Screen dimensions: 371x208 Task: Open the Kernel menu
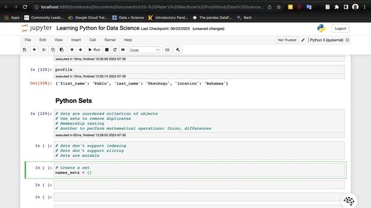click(110, 40)
